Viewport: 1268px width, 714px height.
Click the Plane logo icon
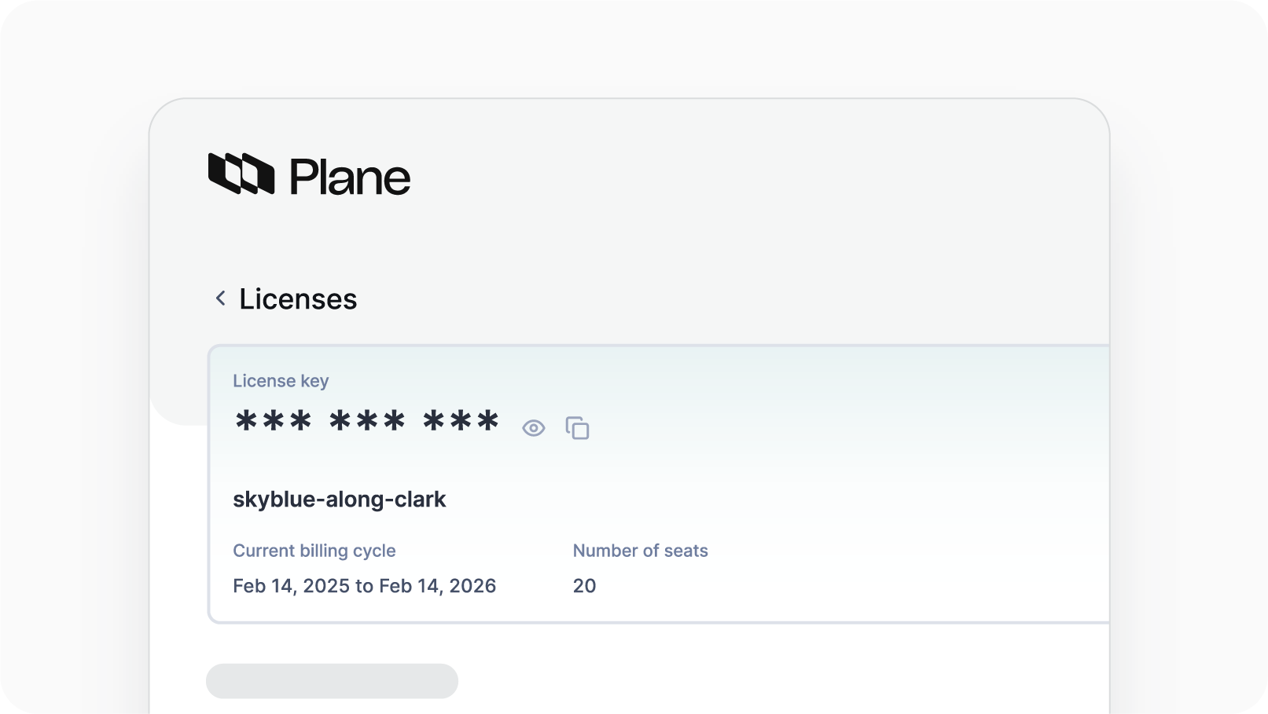(x=241, y=174)
